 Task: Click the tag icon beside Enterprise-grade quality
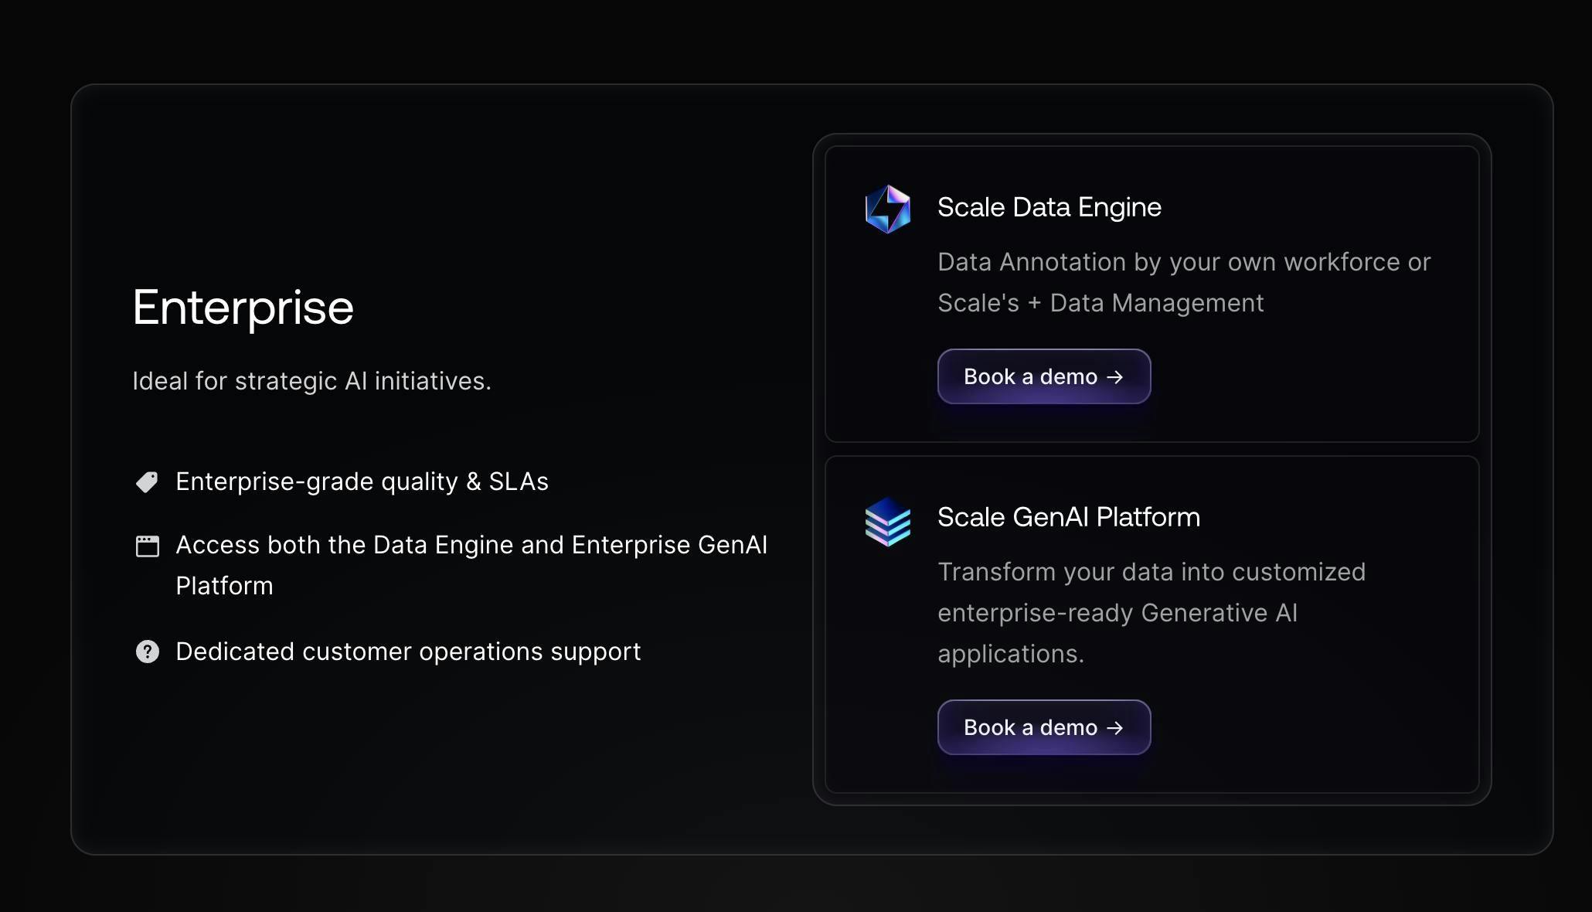(x=147, y=482)
